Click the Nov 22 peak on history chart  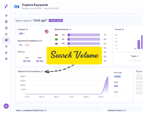(x=108, y=77)
